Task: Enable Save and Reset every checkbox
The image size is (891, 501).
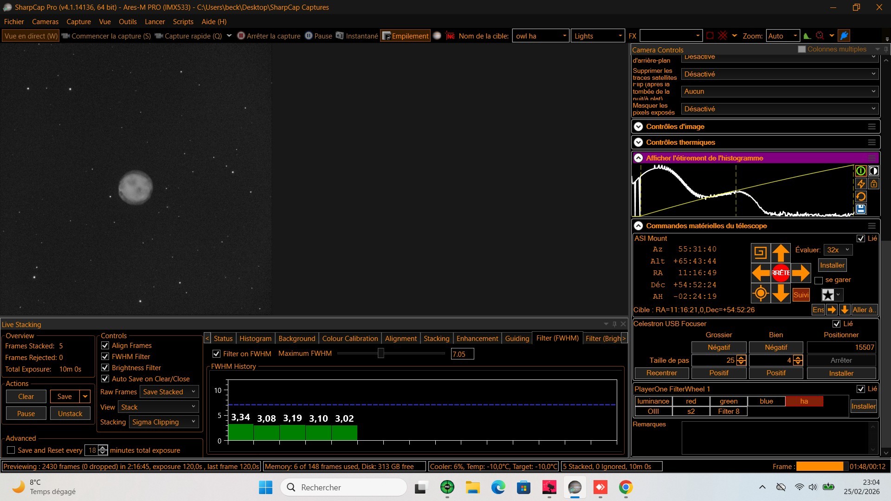Action: (x=11, y=450)
